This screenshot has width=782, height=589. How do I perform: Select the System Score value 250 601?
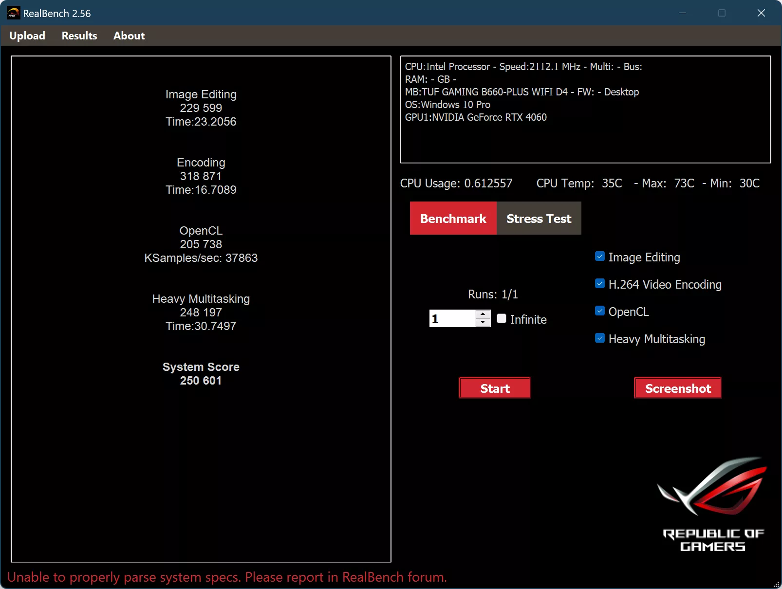201,381
